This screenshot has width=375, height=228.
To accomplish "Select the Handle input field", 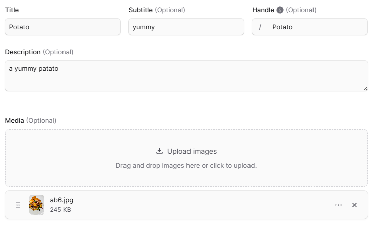I will [317, 27].
